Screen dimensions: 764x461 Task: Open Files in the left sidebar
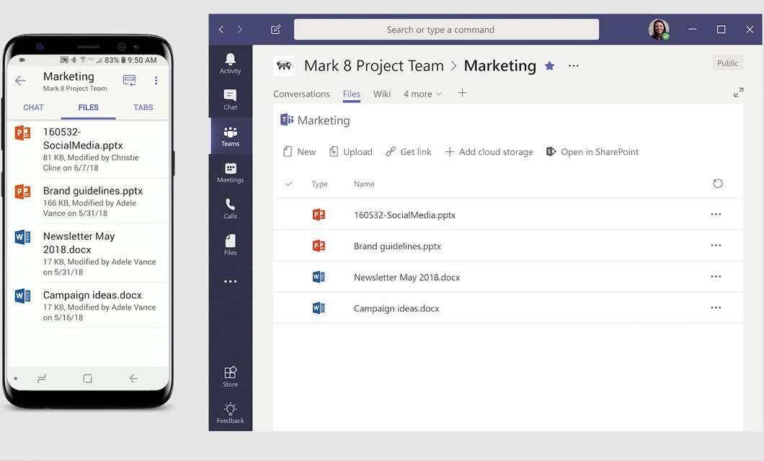(230, 245)
